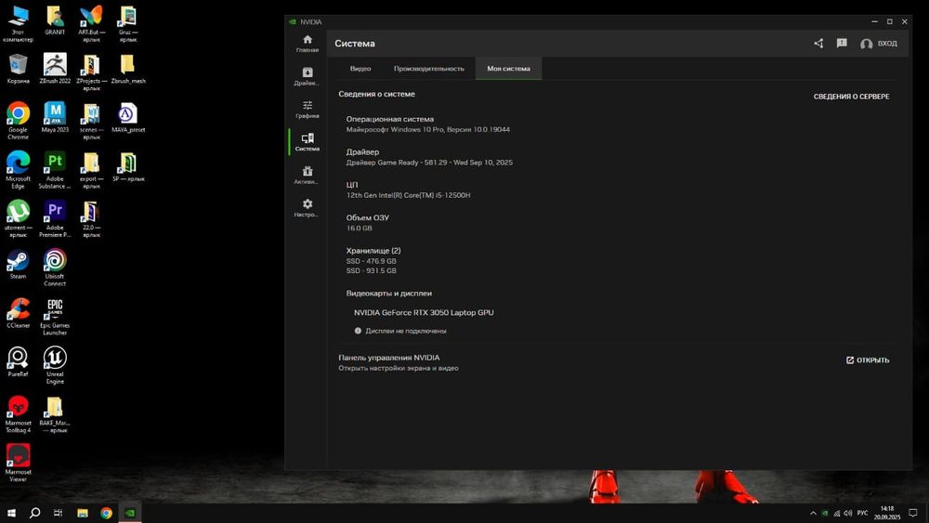Click СВЕДЕНИЯ О СЕРВЕРЕ button
929x523 pixels.
click(851, 97)
